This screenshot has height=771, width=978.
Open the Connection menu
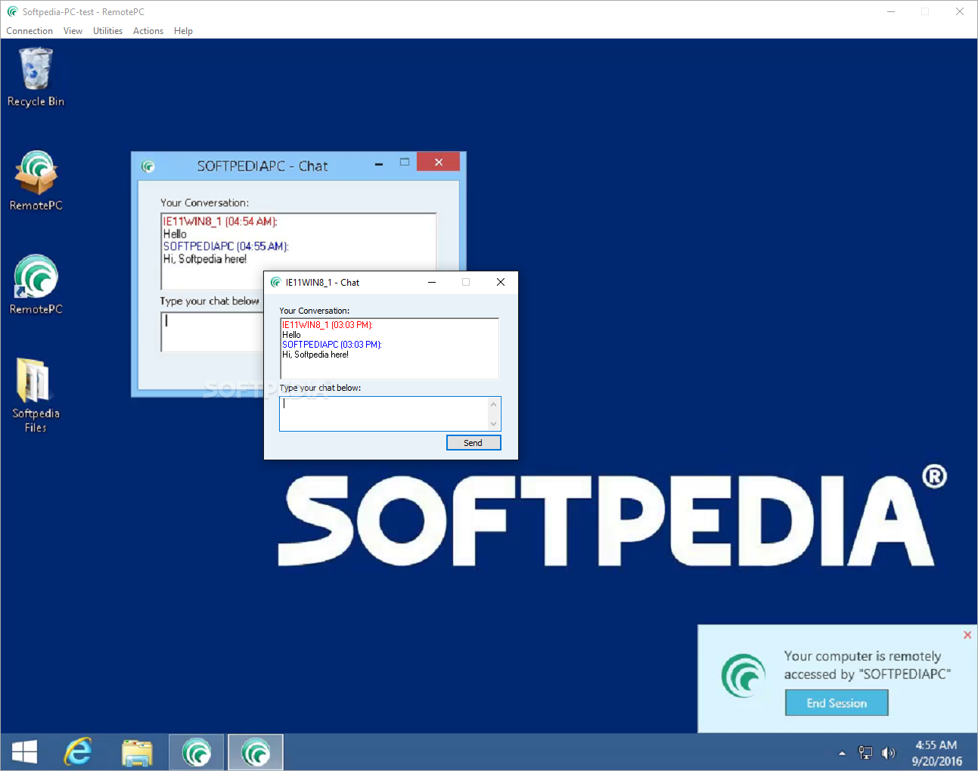click(29, 31)
